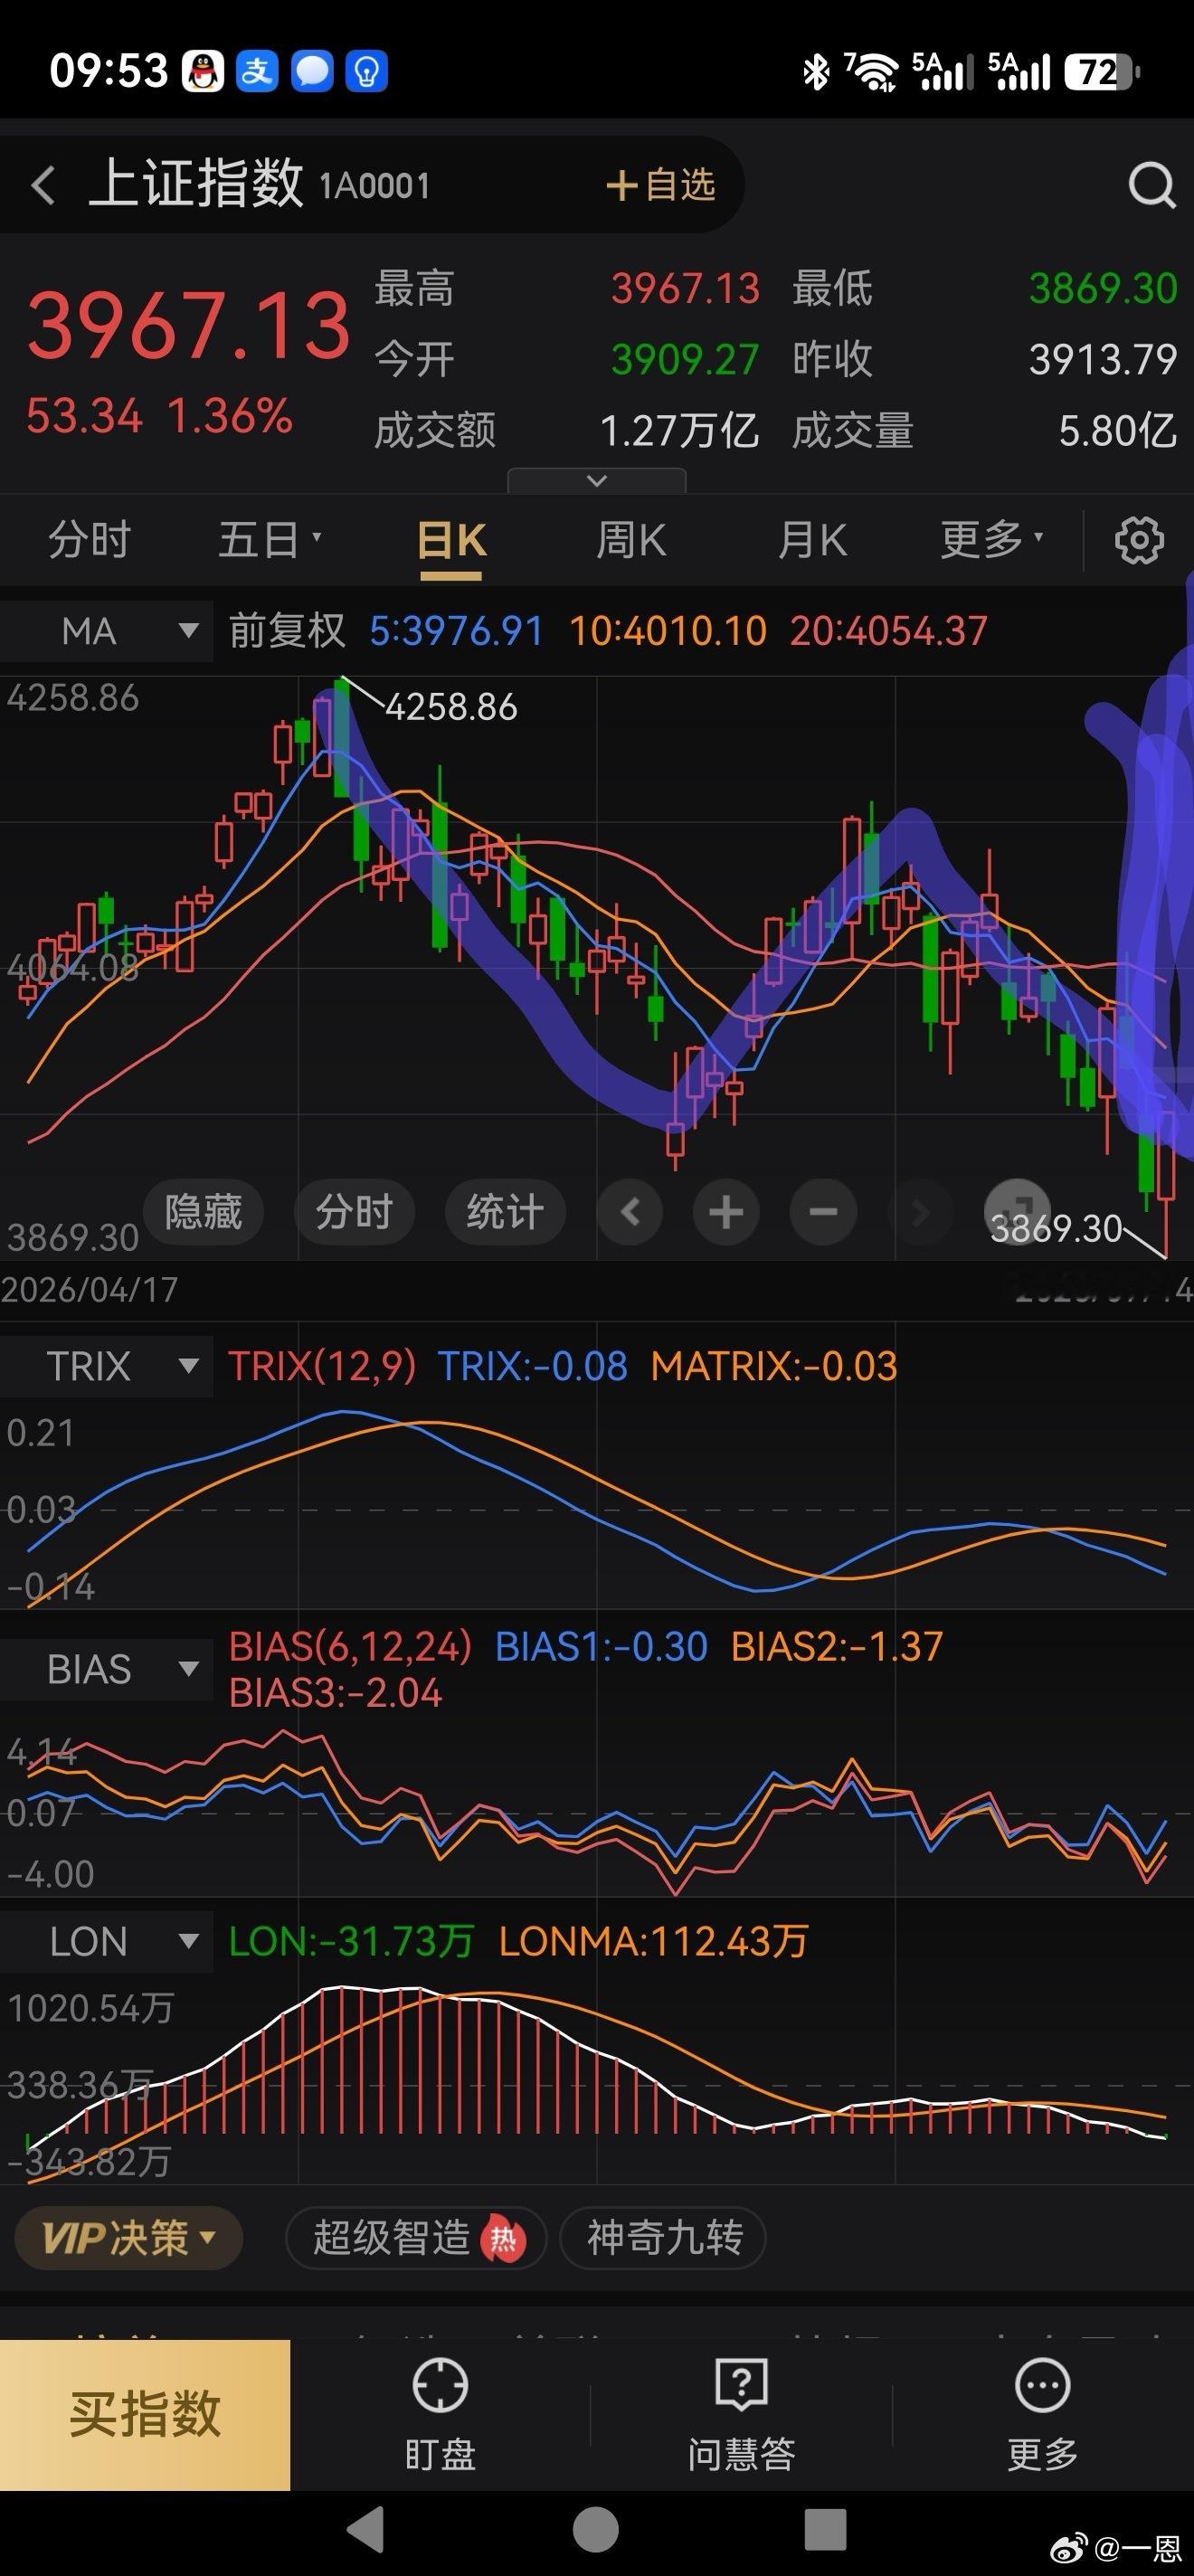1194x2576 pixels.
Task: Switch to 周K tab
Action: click(631, 540)
